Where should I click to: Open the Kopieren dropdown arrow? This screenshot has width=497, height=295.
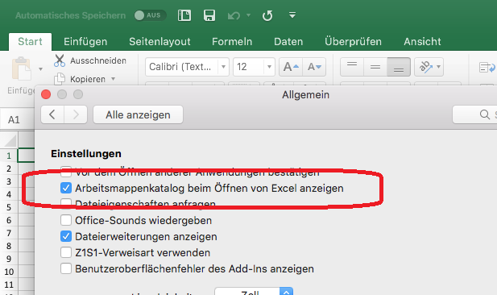pos(113,79)
